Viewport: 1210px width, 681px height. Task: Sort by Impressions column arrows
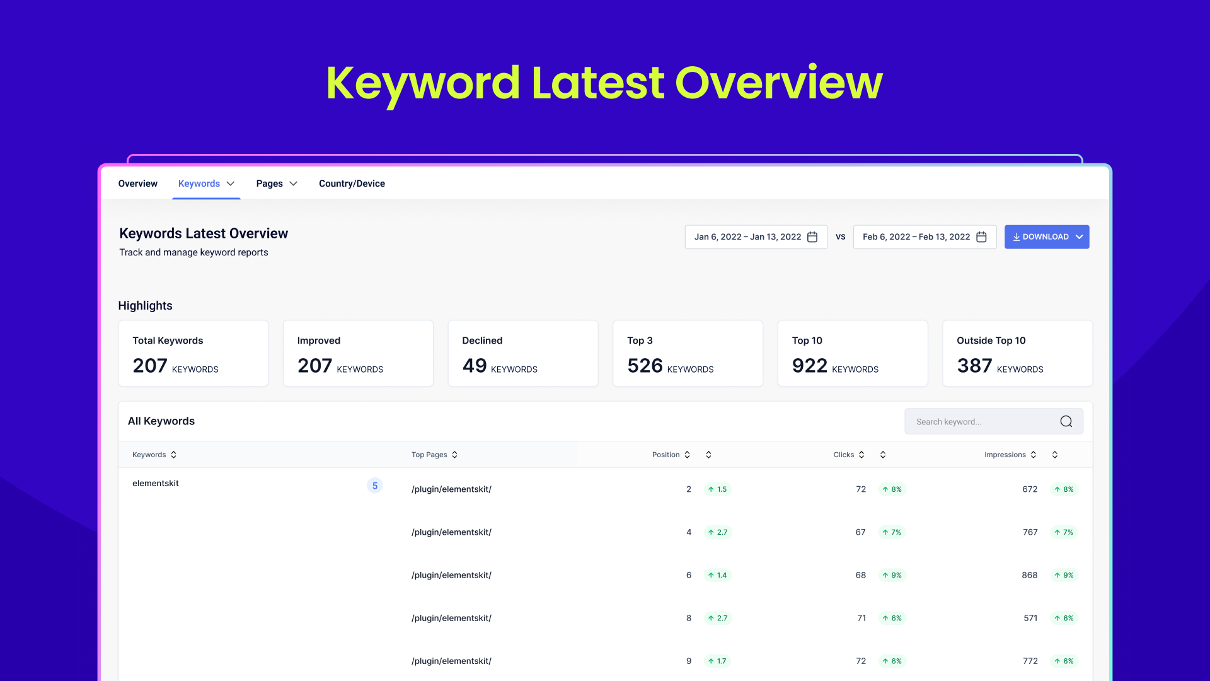1034,455
